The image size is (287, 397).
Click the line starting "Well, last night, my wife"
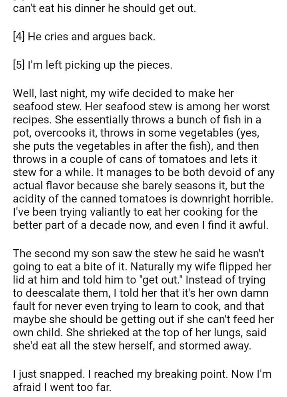pos(123,93)
